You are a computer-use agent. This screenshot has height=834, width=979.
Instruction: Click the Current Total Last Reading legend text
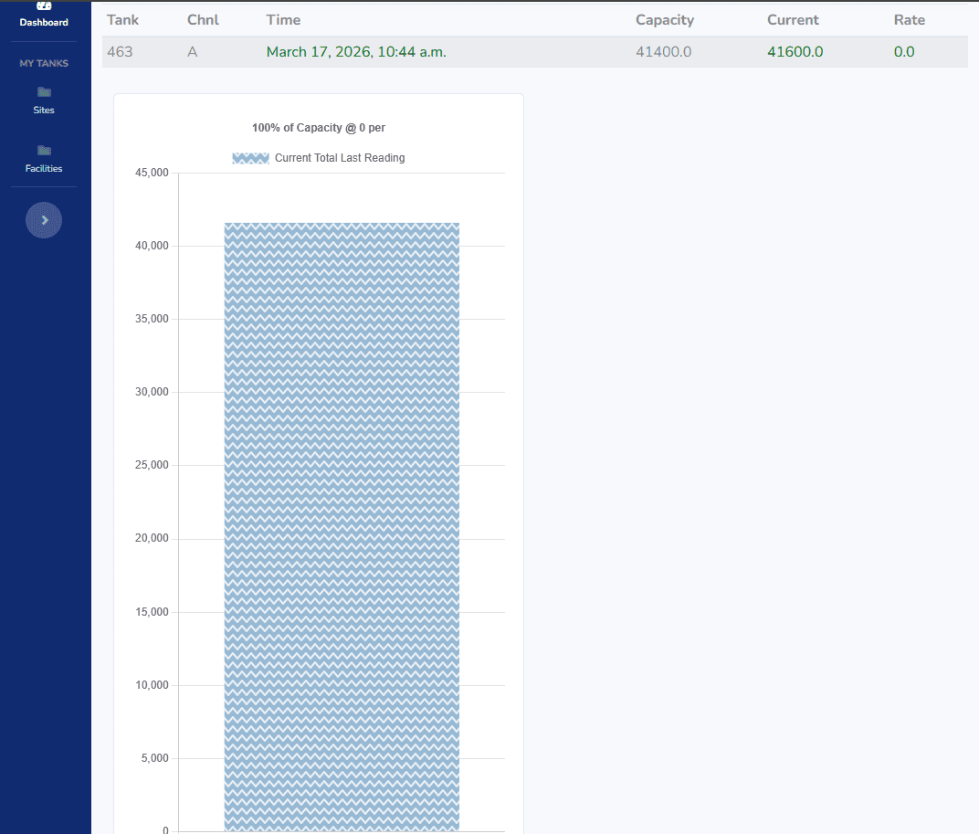pos(340,158)
